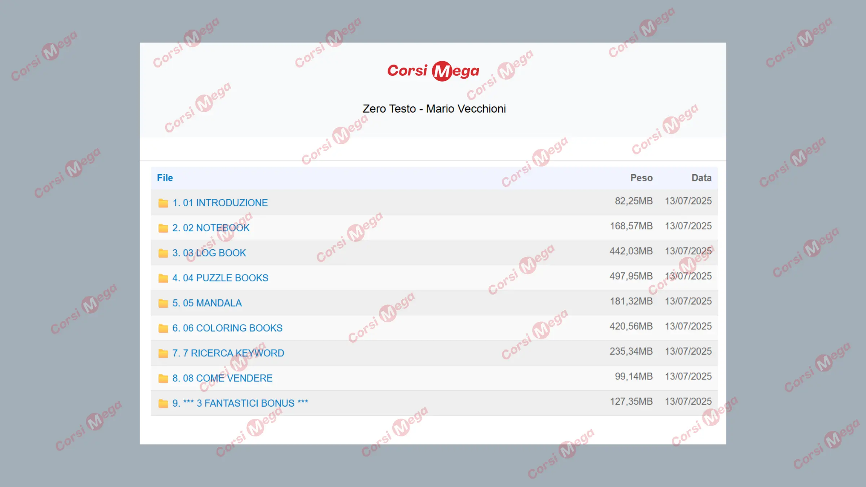Viewport: 866px width, 487px height.
Task: Click folder icon beside 05 MANDALA
Action: (163, 303)
